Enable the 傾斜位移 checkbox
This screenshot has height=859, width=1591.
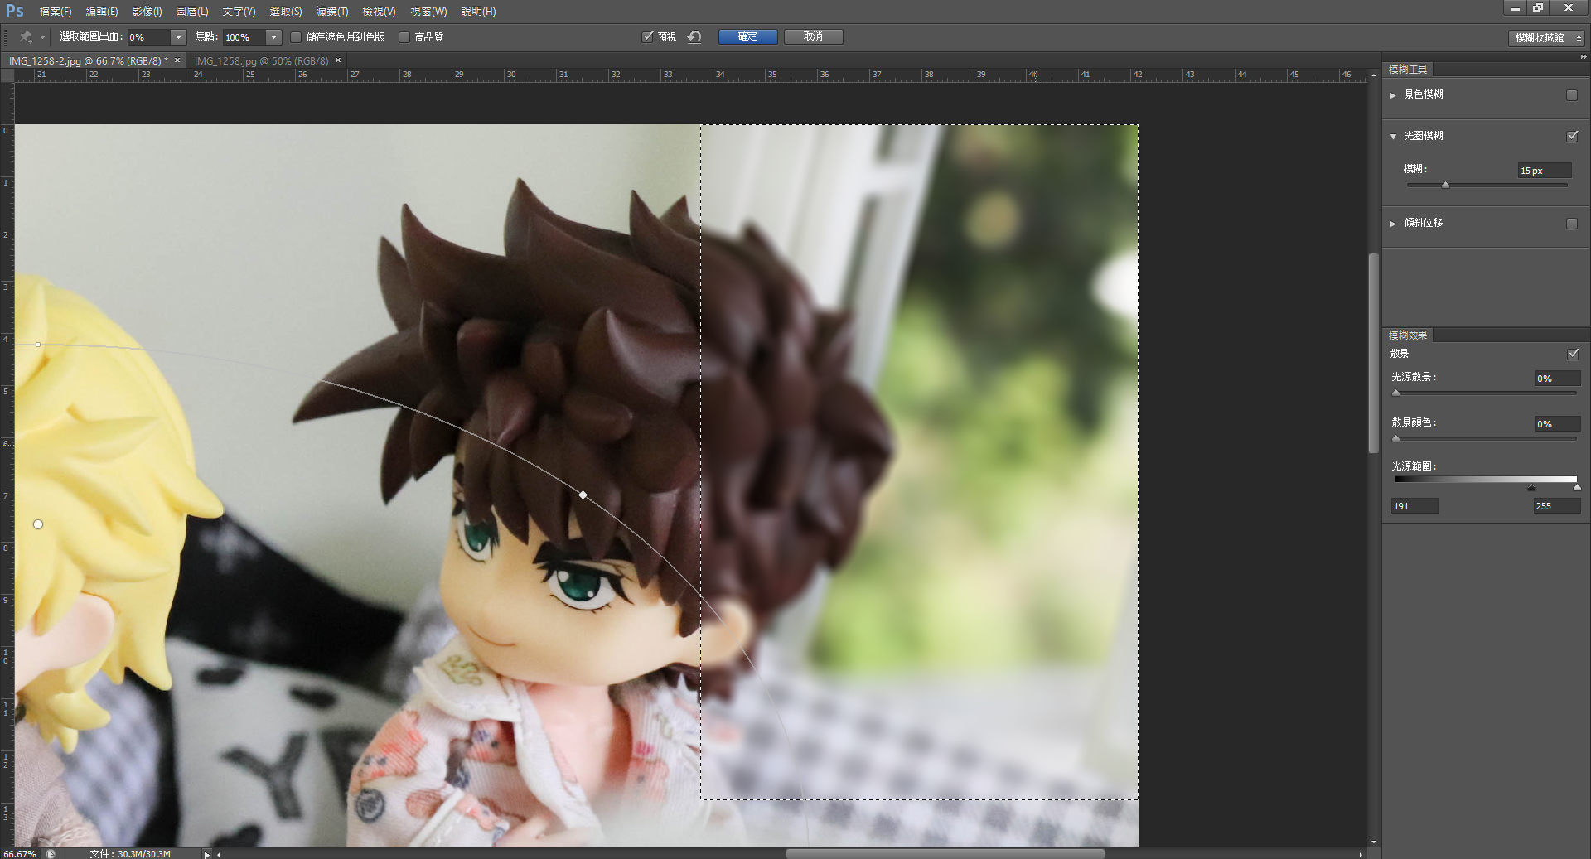1572,224
